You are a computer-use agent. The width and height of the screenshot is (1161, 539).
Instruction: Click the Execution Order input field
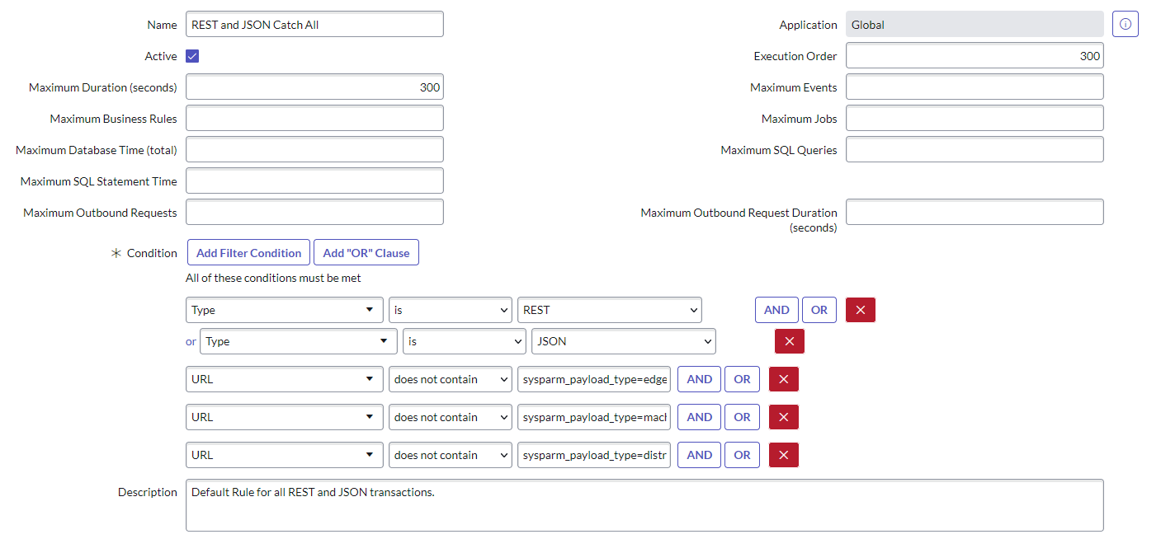[974, 56]
